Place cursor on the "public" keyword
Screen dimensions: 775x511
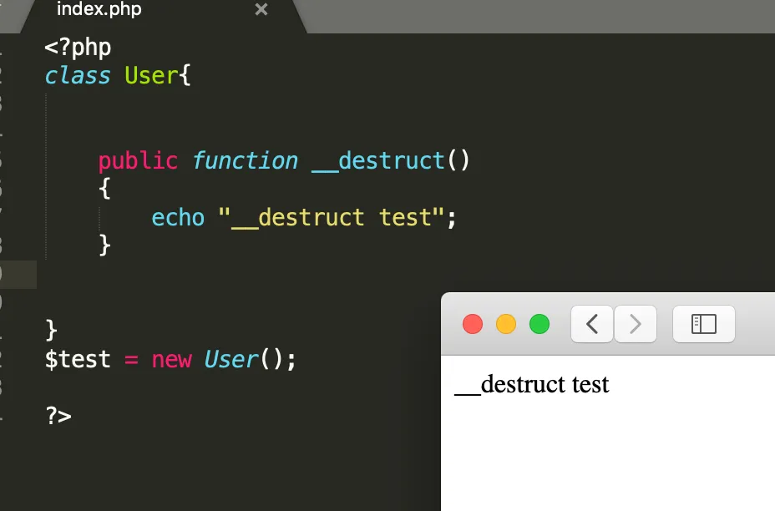(x=138, y=160)
